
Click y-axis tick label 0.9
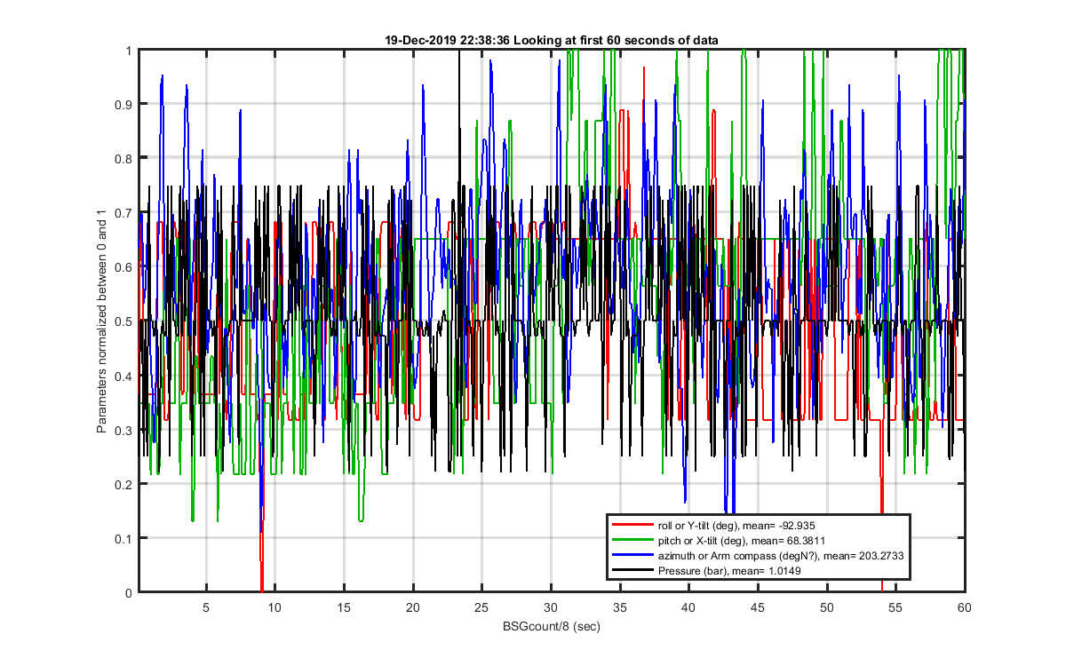(x=123, y=105)
